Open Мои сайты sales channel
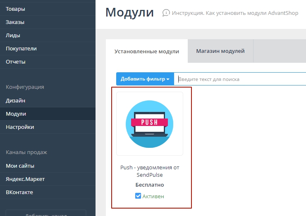 (20, 166)
